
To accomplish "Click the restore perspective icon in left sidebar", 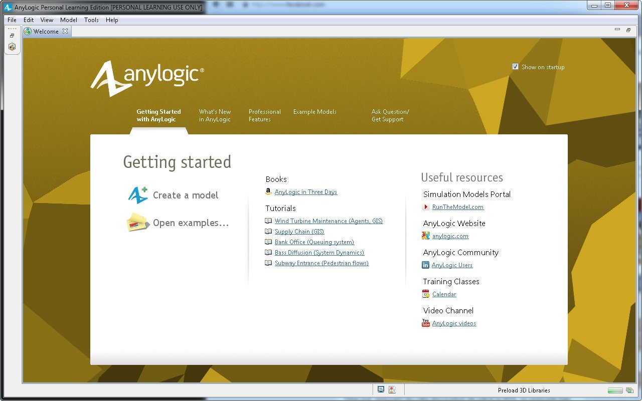I will (x=12, y=36).
